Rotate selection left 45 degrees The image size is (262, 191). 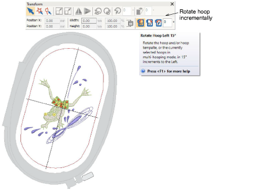pyautogui.click(x=98, y=11)
